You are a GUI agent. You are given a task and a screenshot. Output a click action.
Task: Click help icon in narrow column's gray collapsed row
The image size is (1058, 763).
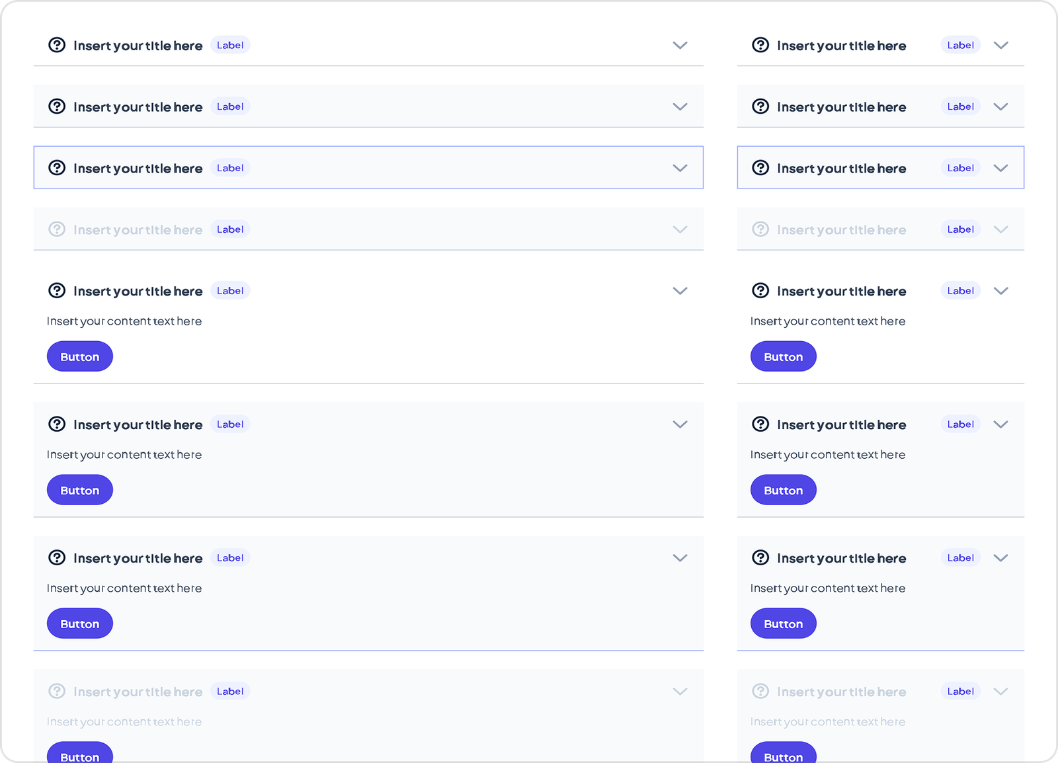tap(760, 106)
